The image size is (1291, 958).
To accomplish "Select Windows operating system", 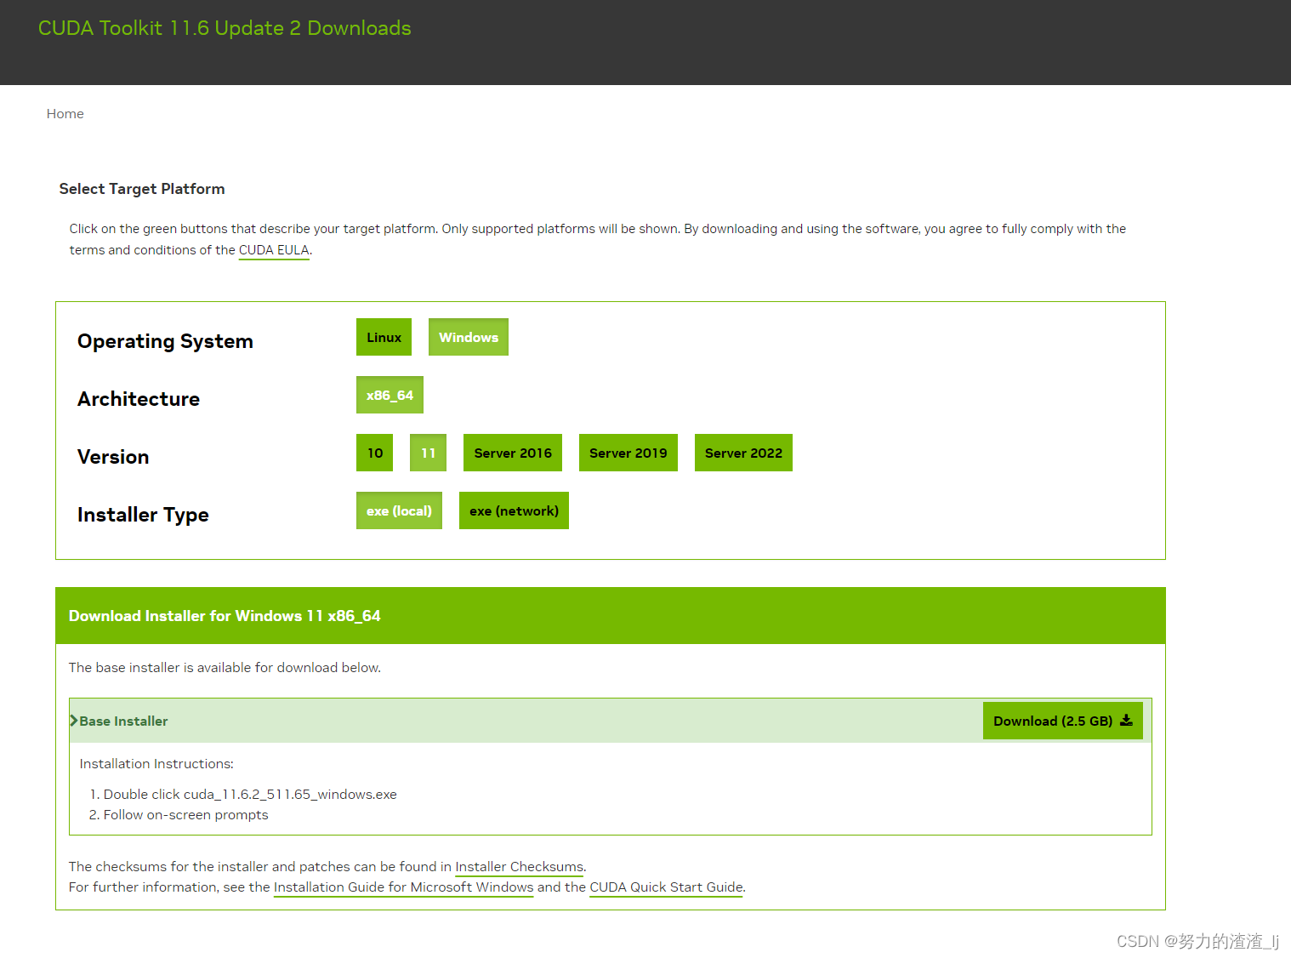I will pos(469,337).
